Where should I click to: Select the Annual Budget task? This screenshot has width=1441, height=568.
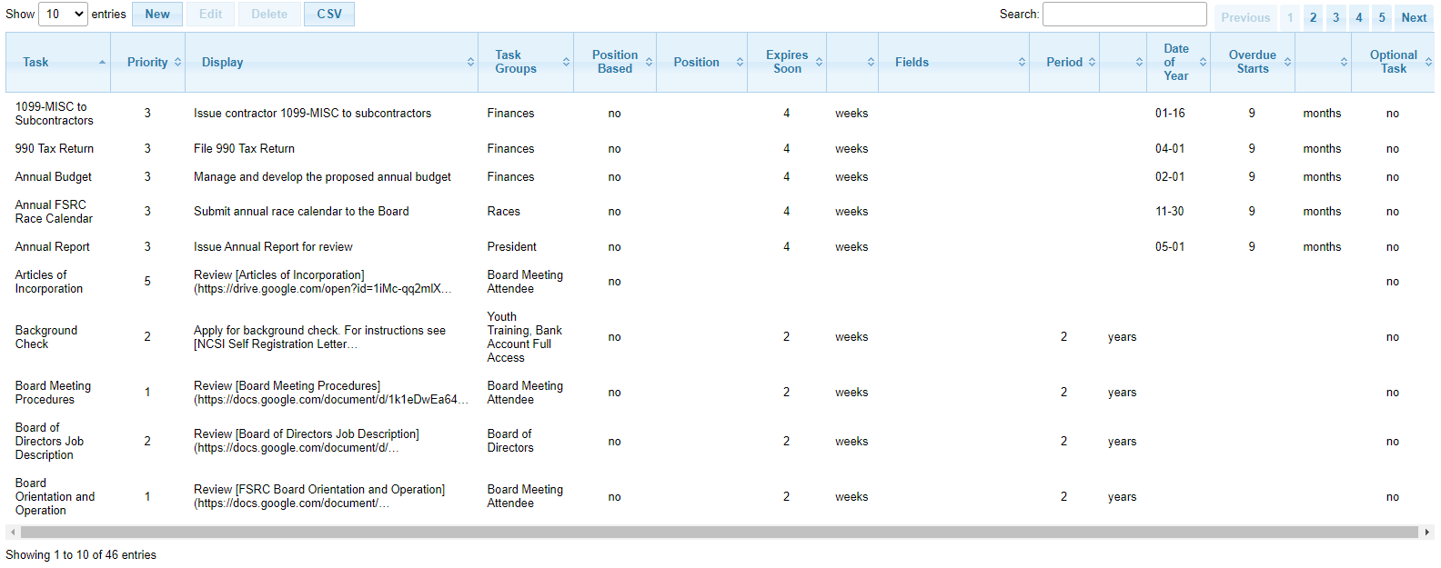pos(54,176)
